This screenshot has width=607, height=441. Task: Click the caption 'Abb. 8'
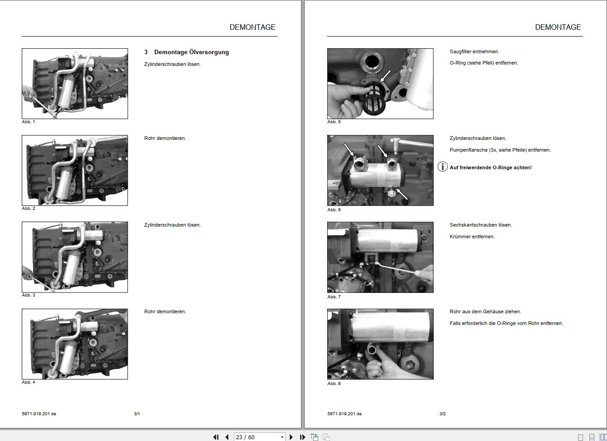coord(334,384)
